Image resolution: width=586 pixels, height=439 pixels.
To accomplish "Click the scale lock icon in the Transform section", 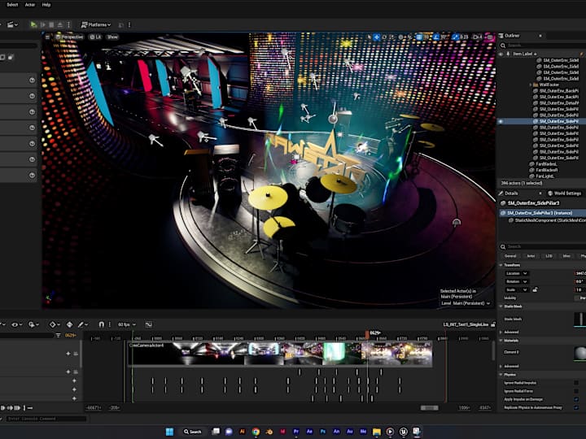I will point(536,289).
